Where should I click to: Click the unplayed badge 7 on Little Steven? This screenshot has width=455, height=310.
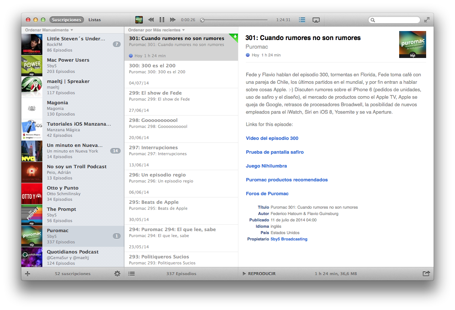pos(117,44)
